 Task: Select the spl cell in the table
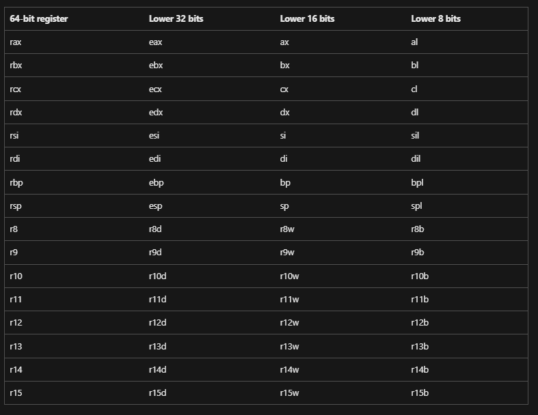416,206
